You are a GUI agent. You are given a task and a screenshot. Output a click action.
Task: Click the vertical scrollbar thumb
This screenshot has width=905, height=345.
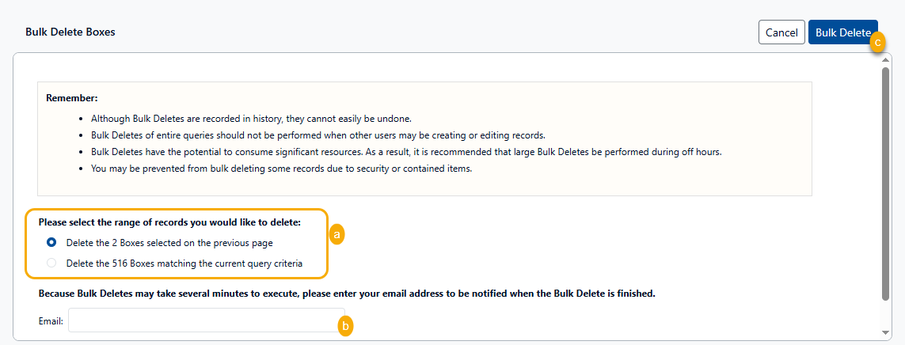pos(886,182)
